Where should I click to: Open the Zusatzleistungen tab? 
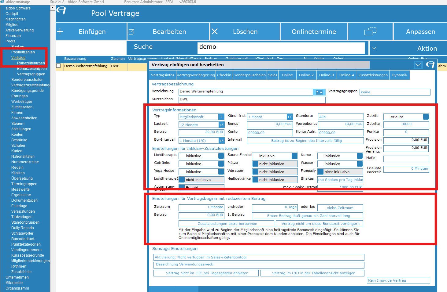373,75
